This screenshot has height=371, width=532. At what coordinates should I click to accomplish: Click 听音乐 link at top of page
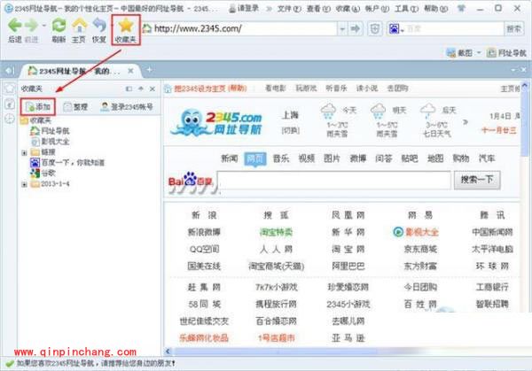pos(336,89)
